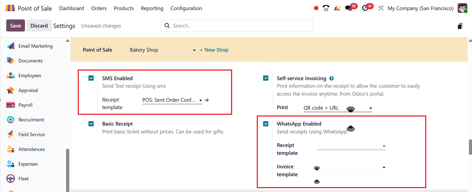Open Configuration menu
Image resolution: width=472 pixels, height=192 pixels.
click(186, 8)
